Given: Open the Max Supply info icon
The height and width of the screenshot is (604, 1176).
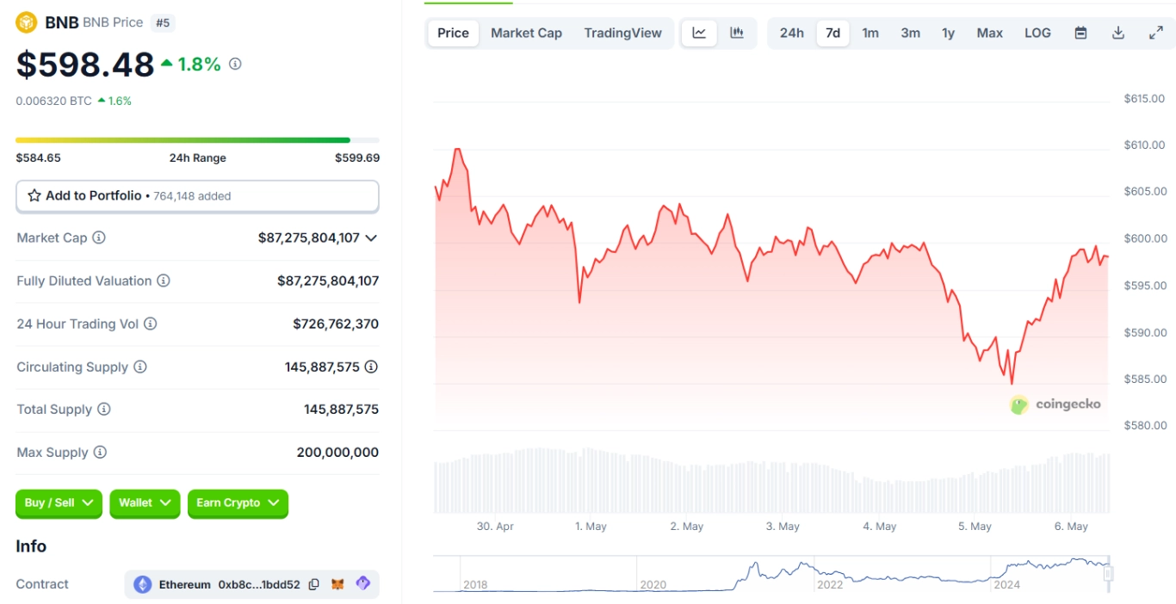Looking at the screenshot, I should tap(100, 453).
